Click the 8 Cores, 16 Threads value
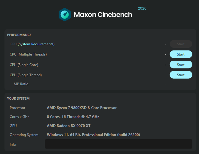Viewport: 199px width, 154px height. (73, 117)
